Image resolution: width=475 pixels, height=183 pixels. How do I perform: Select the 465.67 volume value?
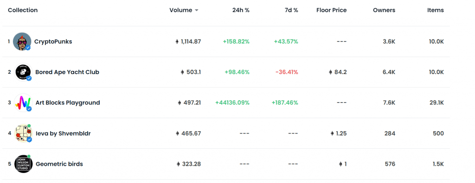pos(191,133)
